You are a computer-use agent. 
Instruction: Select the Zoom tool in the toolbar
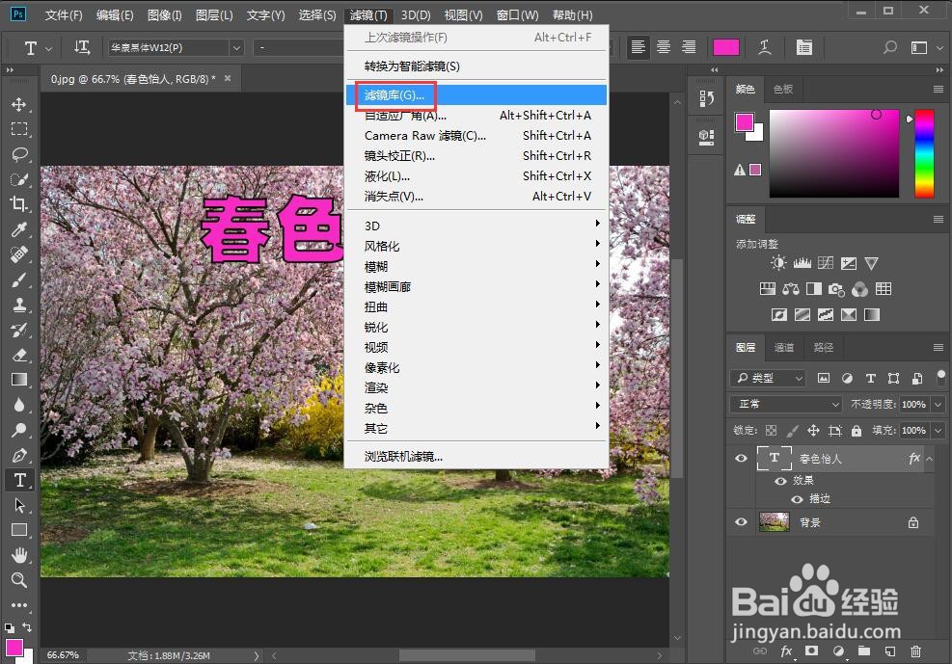click(x=19, y=580)
